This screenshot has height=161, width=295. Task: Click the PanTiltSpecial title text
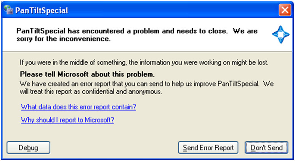tap(42, 10)
